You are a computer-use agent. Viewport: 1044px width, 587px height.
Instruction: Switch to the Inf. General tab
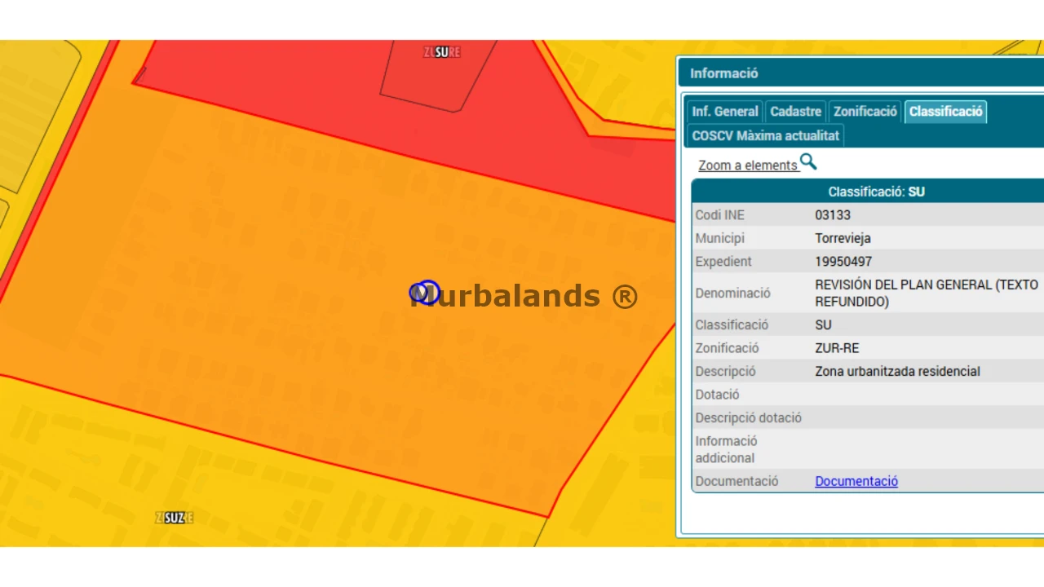(x=724, y=112)
